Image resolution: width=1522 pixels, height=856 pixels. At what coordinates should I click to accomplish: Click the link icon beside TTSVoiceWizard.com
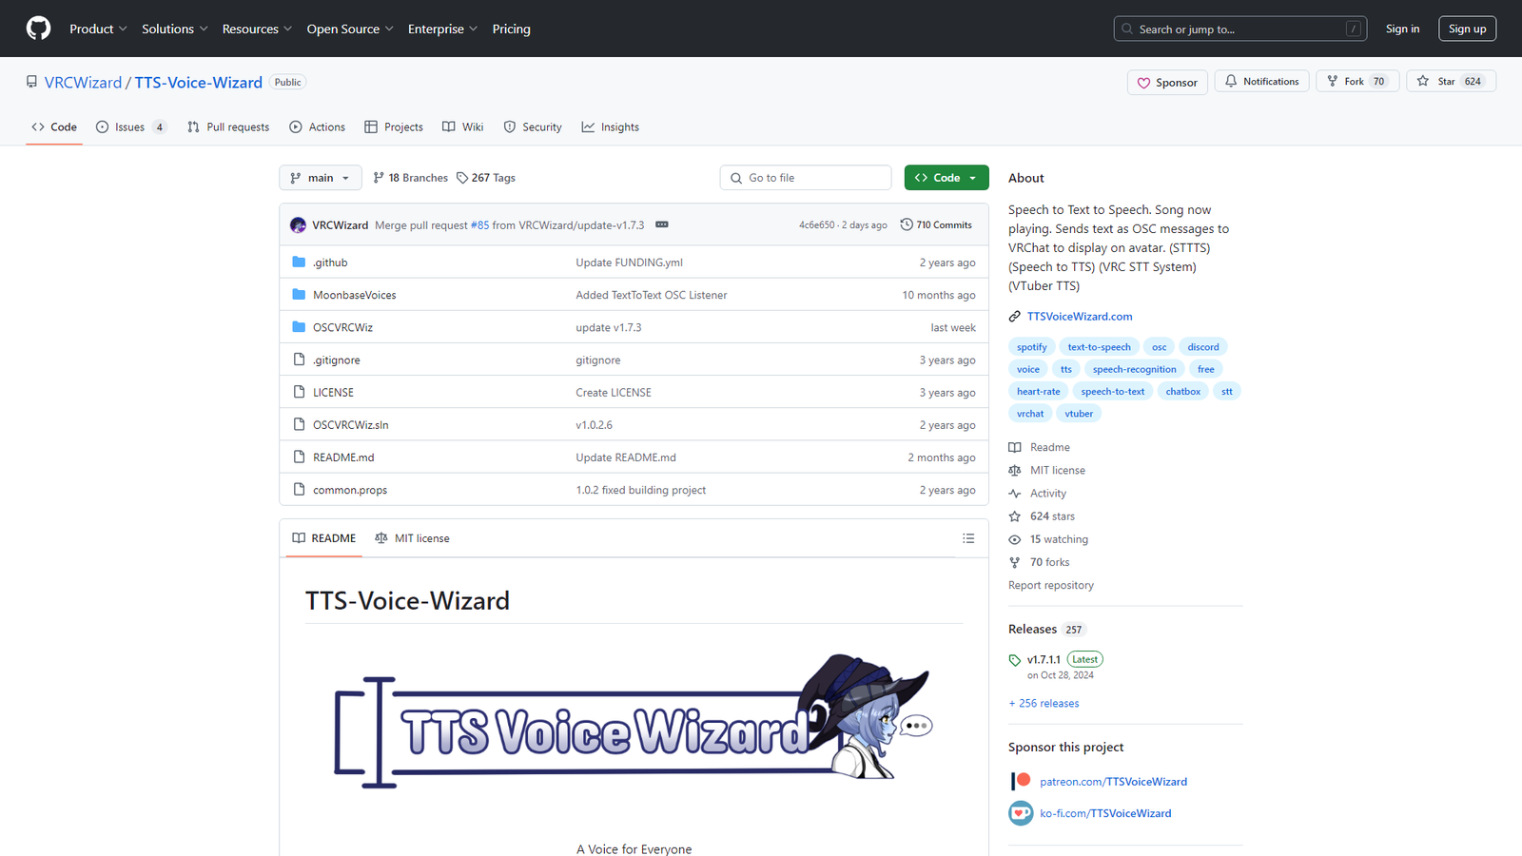pyautogui.click(x=1015, y=317)
